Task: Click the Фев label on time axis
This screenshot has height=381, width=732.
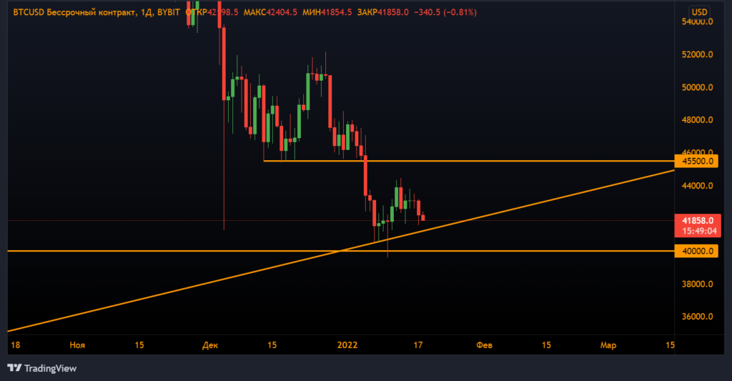Action: (x=484, y=345)
